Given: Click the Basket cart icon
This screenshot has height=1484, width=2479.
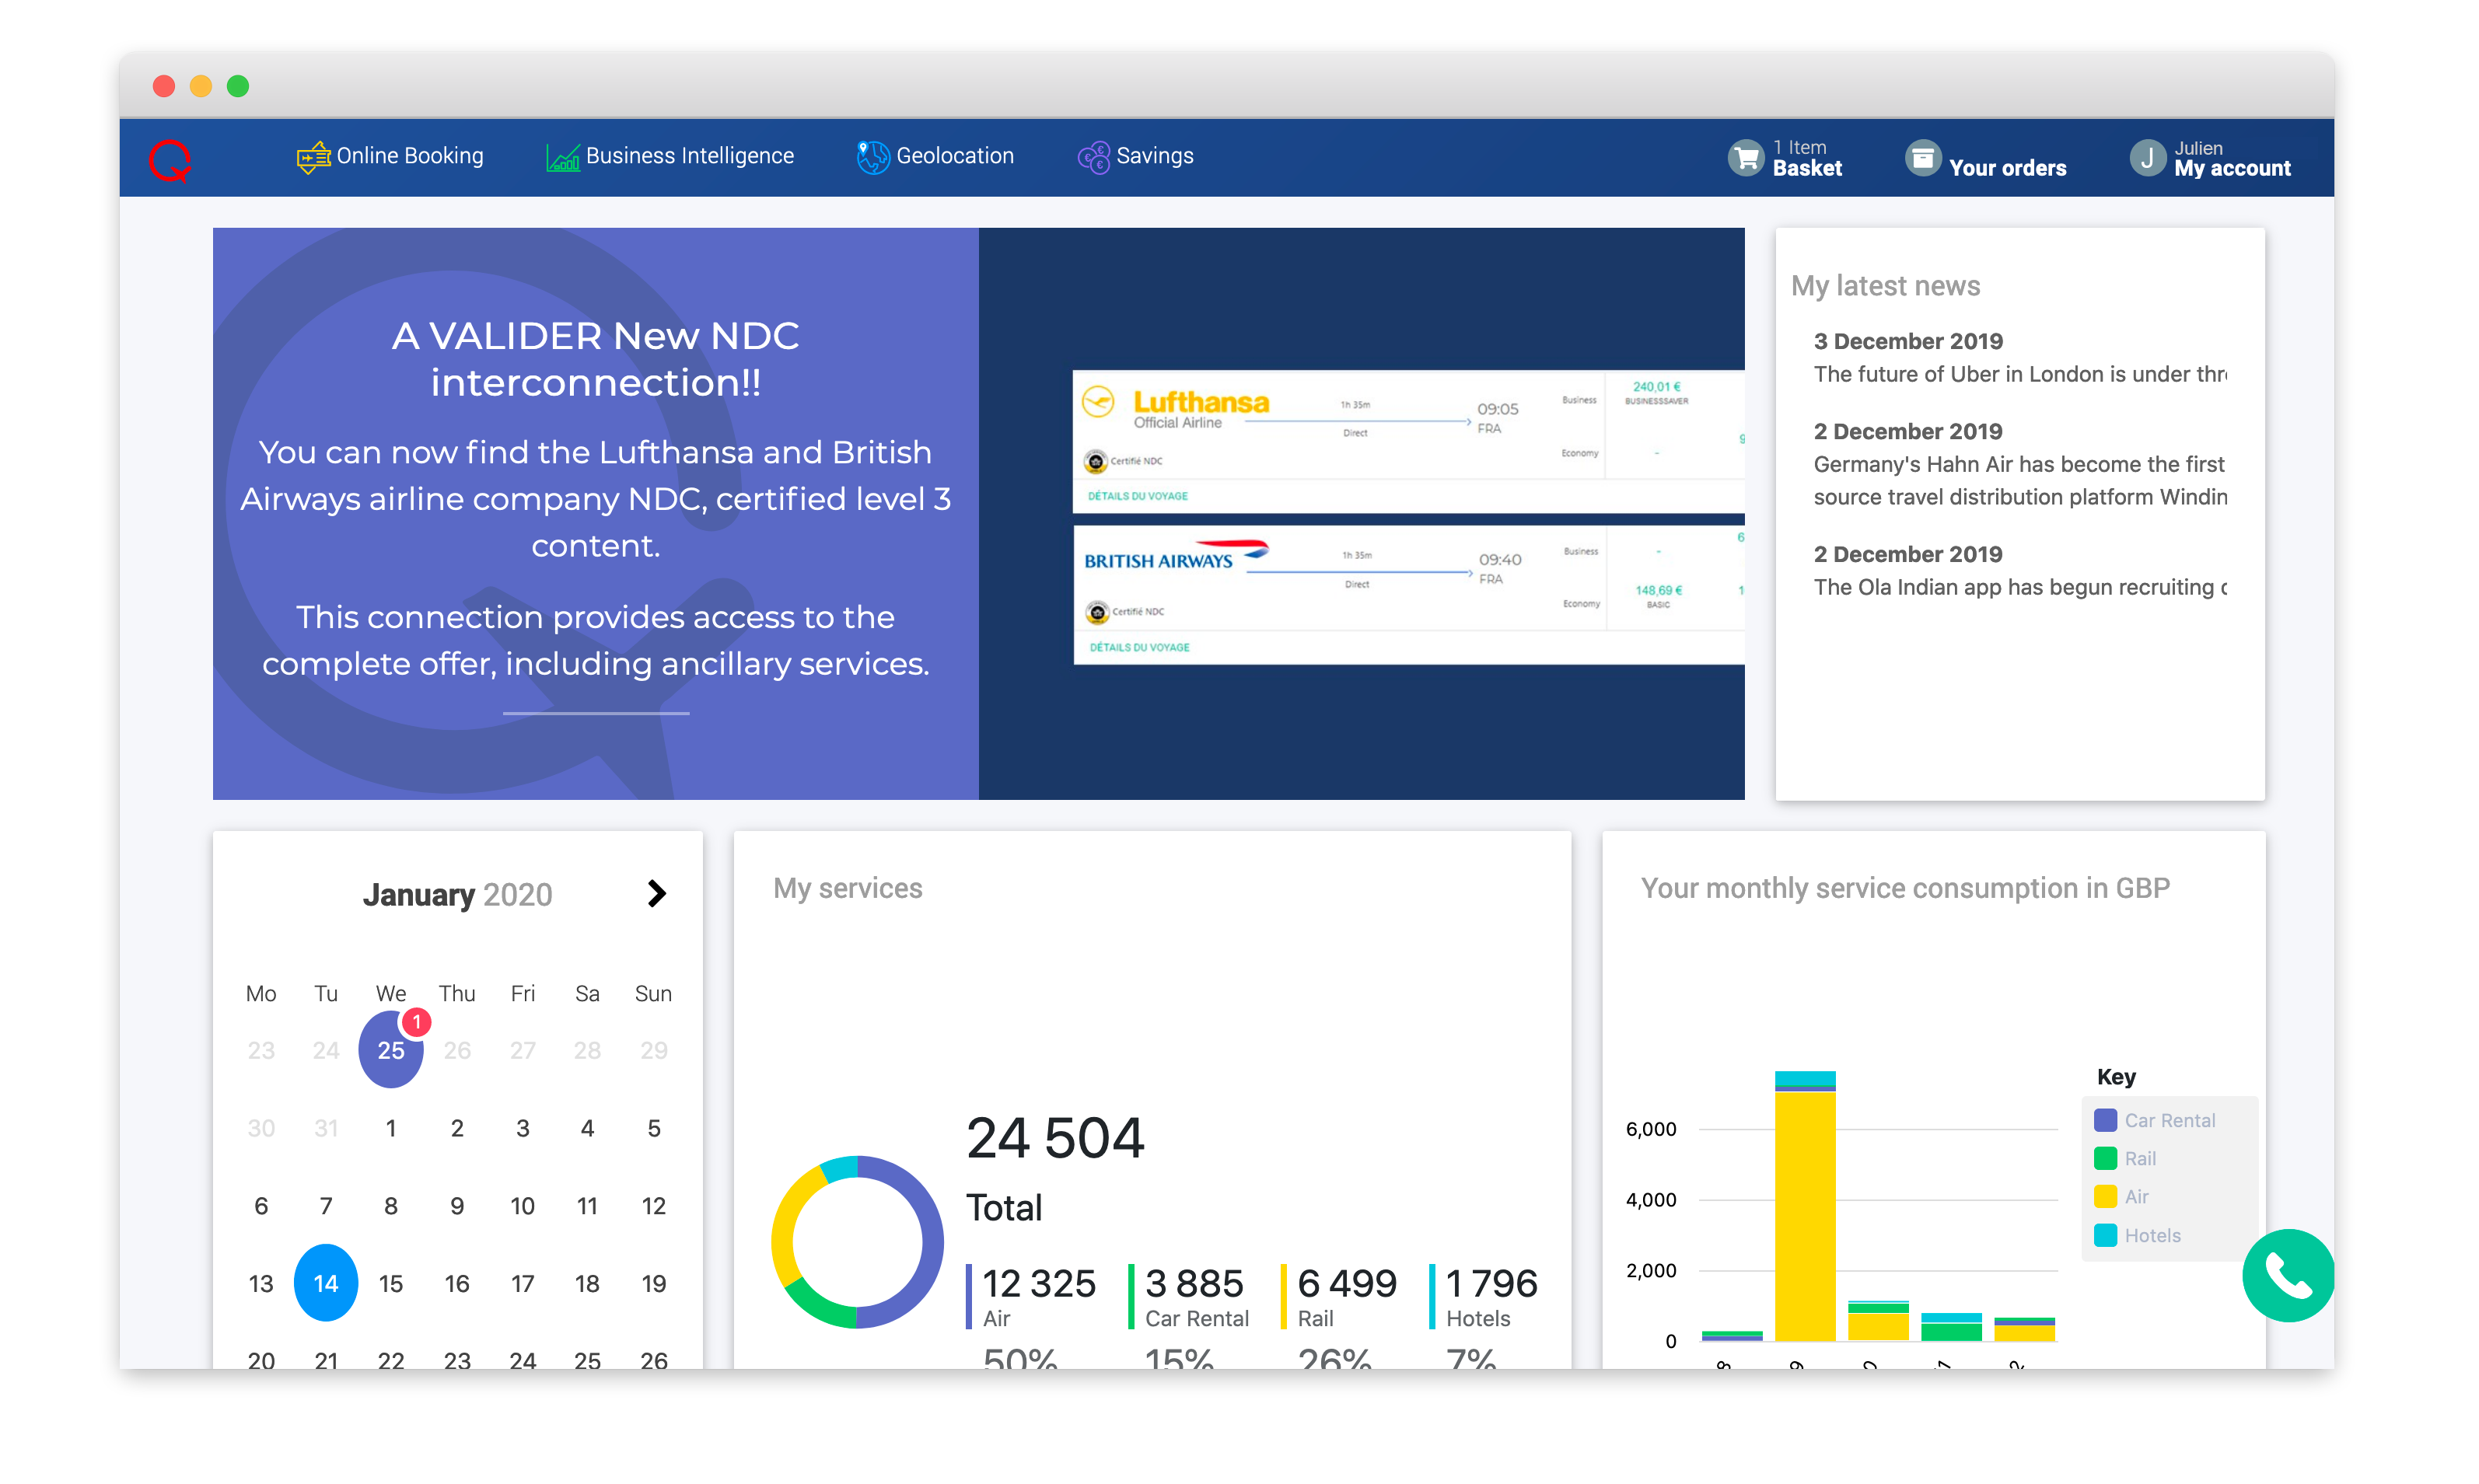Looking at the screenshot, I should (x=1746, y=158).
